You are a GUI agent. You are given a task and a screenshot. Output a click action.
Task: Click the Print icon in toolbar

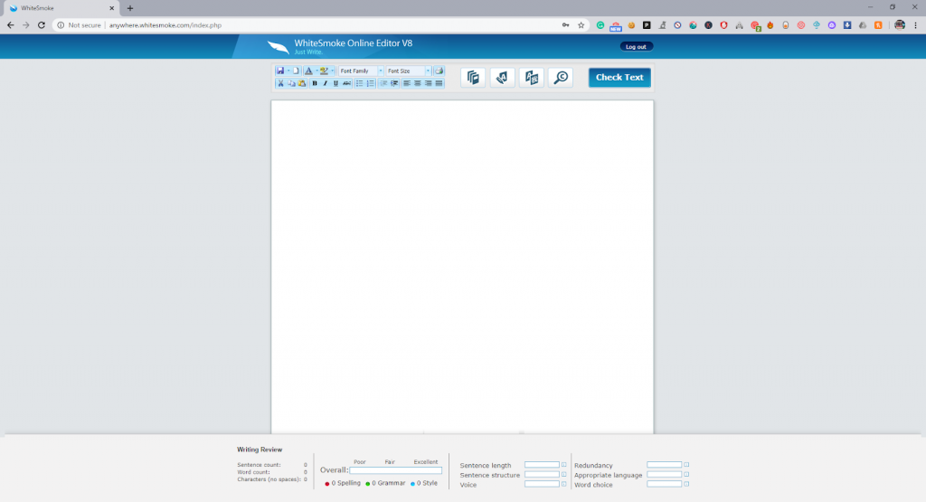[x=439, y=71]
